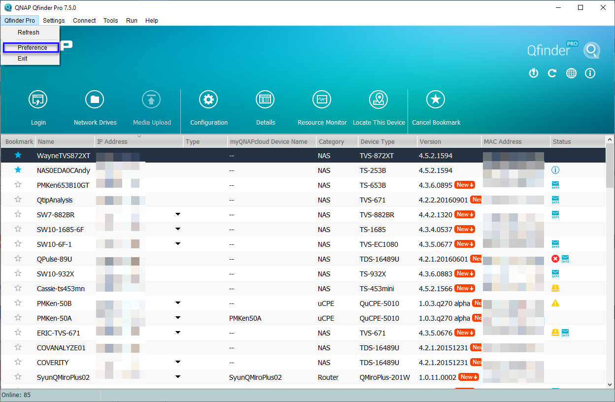Click the circled info icon at top right
This screenshot has width=615, height=402.
(x=590, y=73)
